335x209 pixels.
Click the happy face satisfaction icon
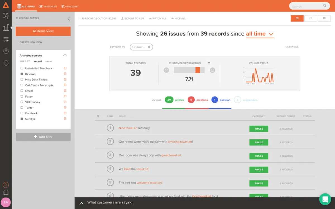pos(212,70)
